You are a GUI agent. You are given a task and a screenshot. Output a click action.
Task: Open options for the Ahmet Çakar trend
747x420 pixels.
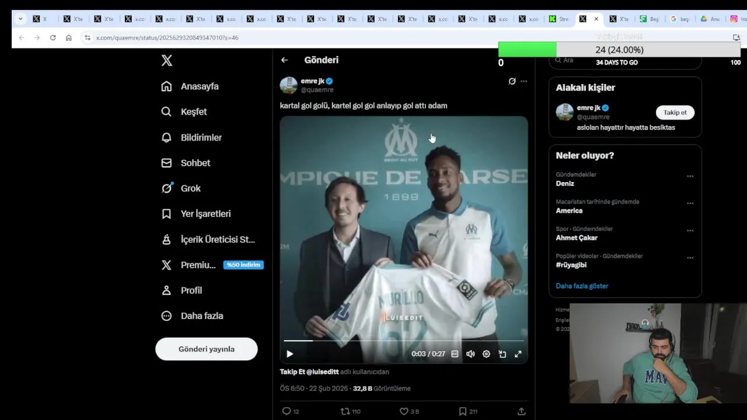(690, 230)
